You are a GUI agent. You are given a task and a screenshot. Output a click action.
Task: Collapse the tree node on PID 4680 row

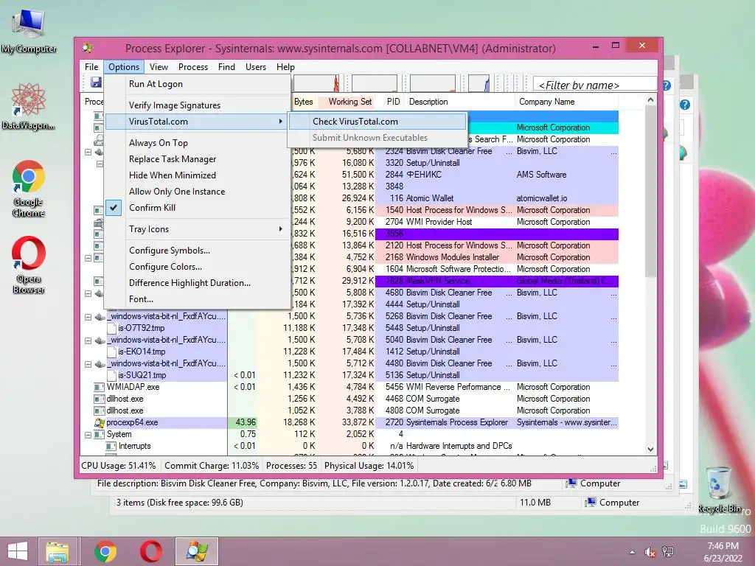pos(88,293)
